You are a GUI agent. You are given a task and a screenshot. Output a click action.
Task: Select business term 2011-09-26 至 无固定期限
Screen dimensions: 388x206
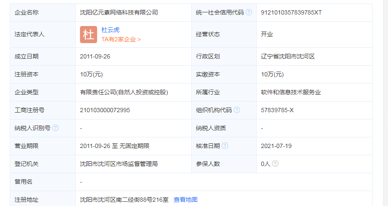pyautogui.click(x=115, y=146)
